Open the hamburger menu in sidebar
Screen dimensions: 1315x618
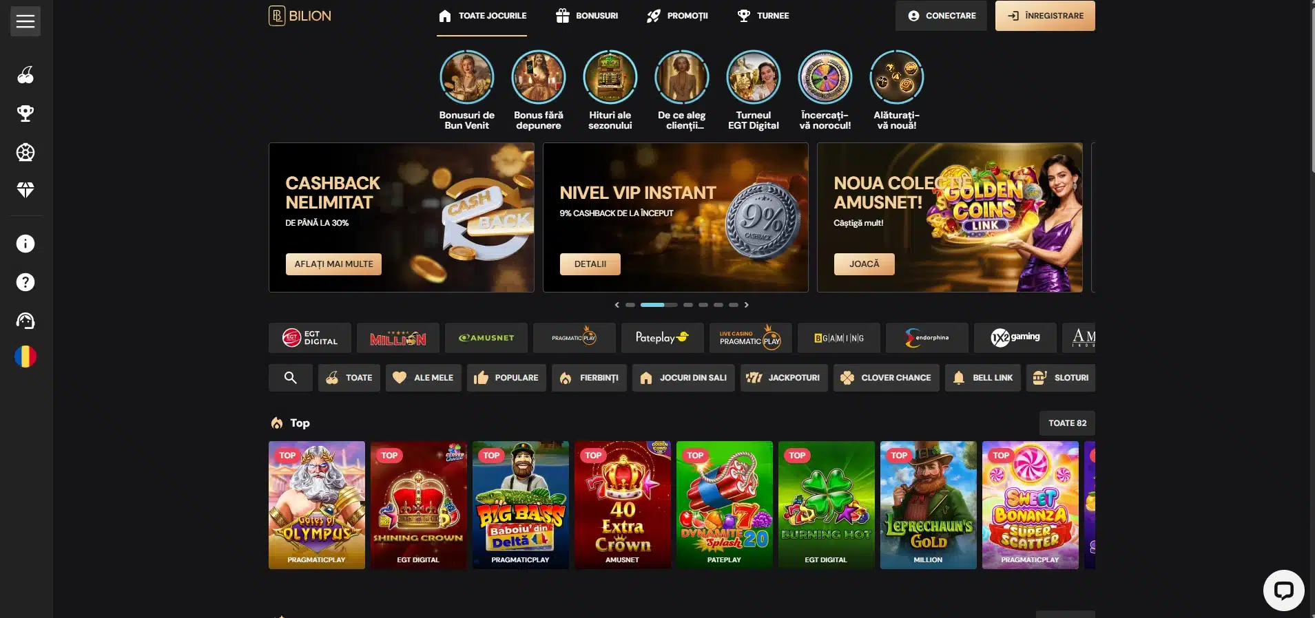point(25,21)
